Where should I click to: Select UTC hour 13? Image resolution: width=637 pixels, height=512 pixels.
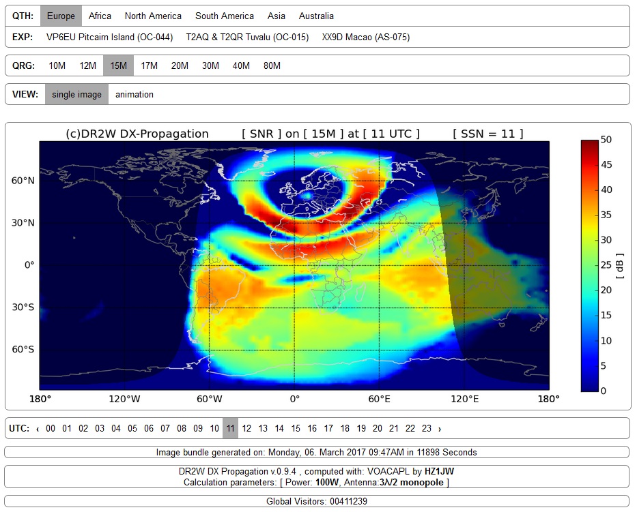263,428
